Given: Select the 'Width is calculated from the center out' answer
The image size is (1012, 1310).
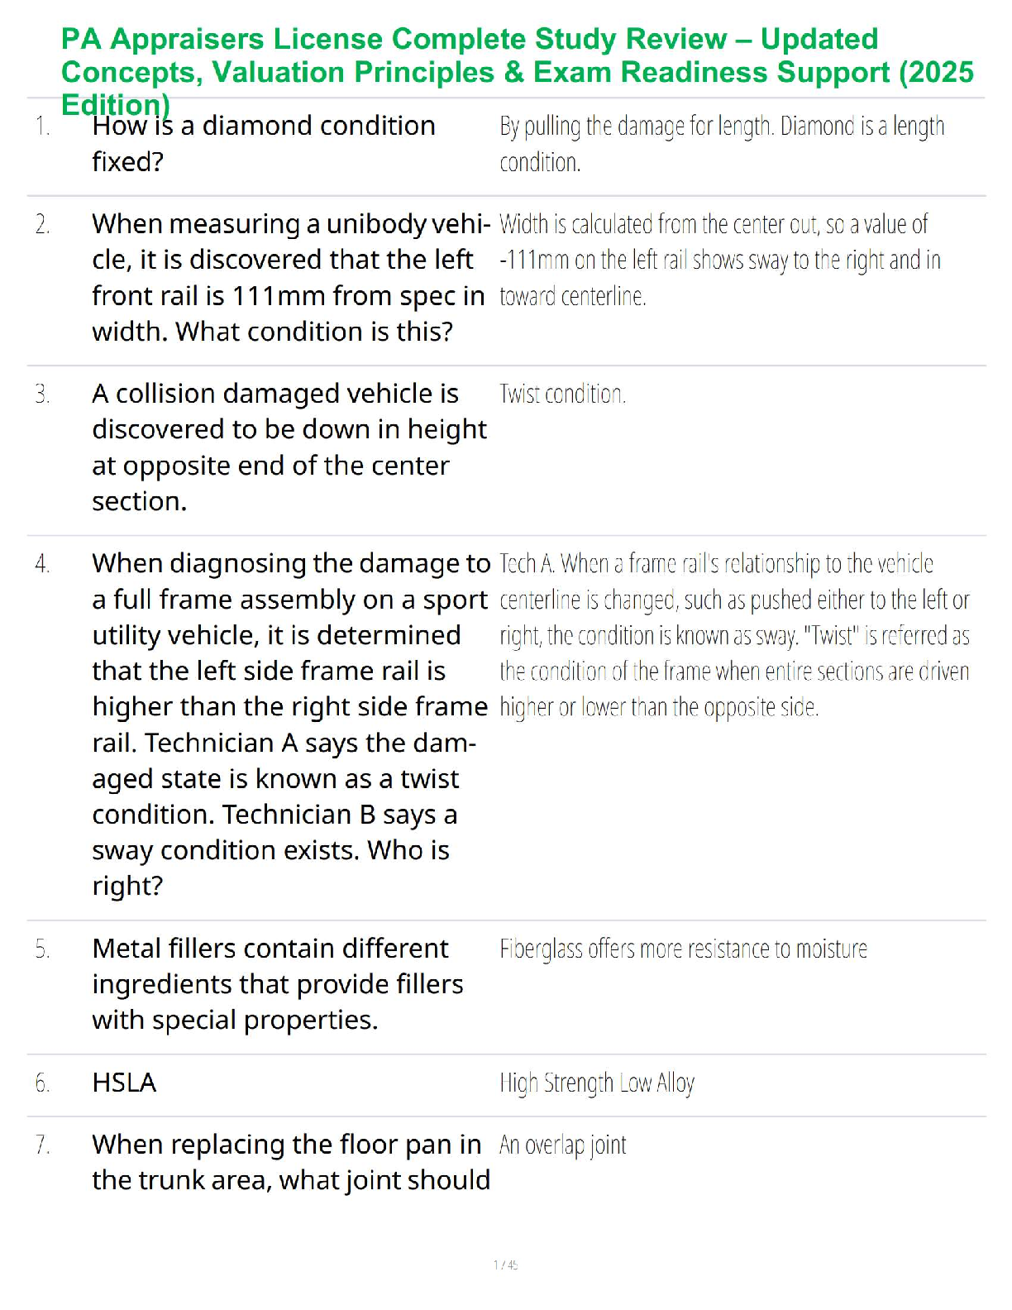Looking at the screenshot, I should (x=719, y=261).
